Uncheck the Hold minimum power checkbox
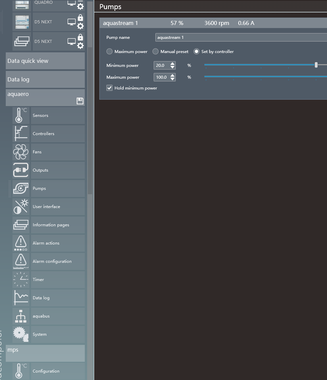 tap(109, 88)
